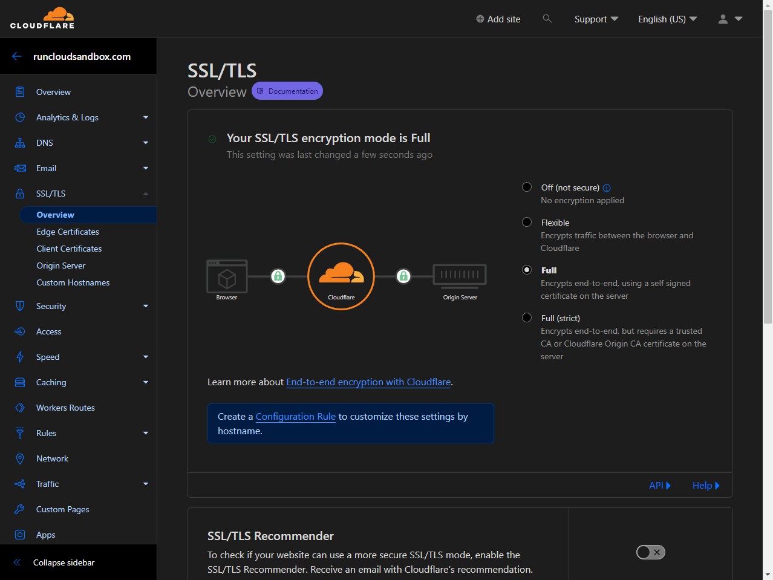Image resolution: width=773 pixels, height=580 pixels.
Task: Click the Apps icon in sidebar
Action: click(20, 535)
